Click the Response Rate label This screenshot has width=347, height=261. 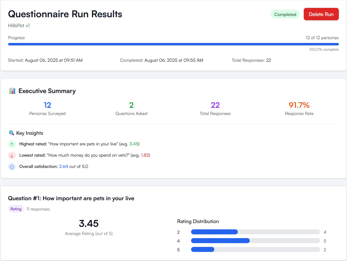pos(299,114)
